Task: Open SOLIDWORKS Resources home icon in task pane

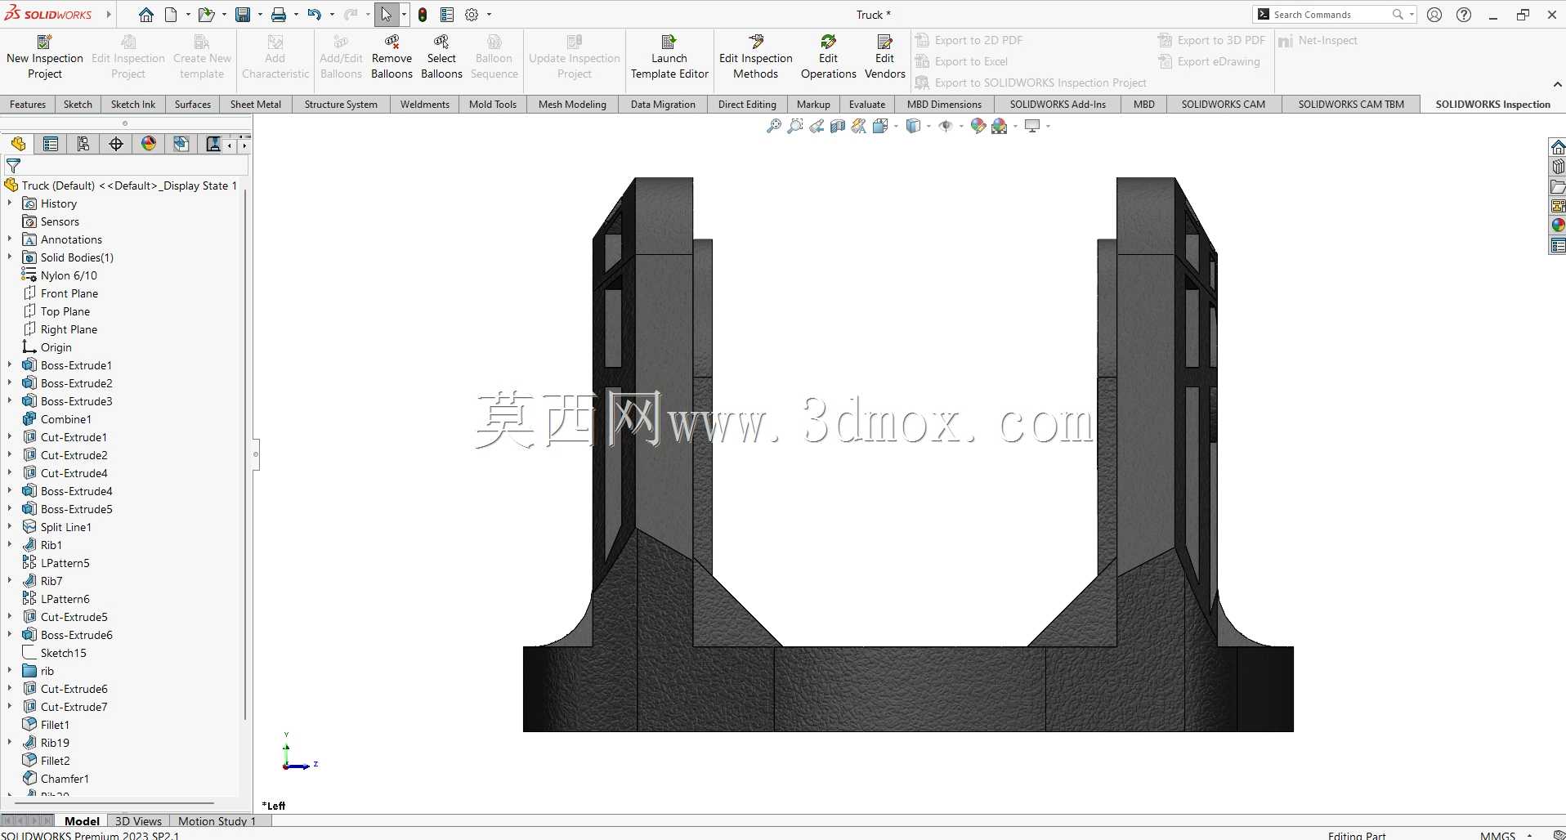Action: click(1558, 147)
